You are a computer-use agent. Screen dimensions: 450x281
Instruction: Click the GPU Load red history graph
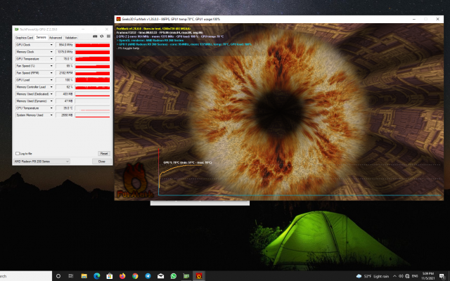[x=92, y=80]
